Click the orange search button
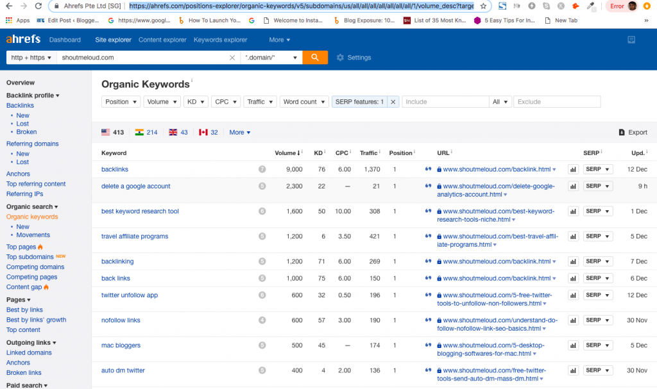Screen dimensions: 657x389 (314, 58)
